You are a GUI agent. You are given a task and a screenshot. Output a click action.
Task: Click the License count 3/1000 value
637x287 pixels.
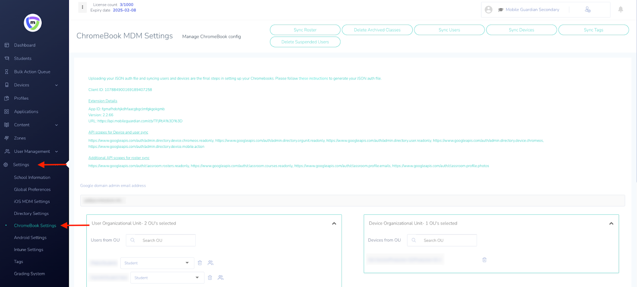(x=127, y=5)
